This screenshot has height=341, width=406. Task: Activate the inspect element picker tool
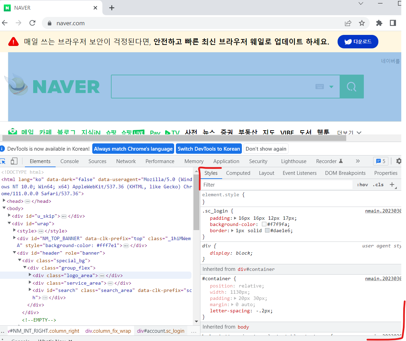pos(3,161)
